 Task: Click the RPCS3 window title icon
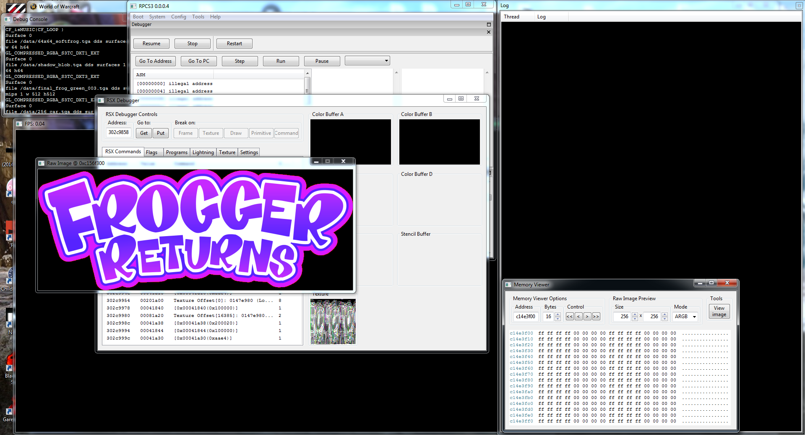[x=133, y=6]
